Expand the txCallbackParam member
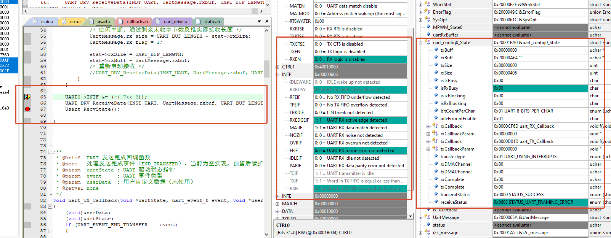611x238 pixels. click(x=428, y=149)
